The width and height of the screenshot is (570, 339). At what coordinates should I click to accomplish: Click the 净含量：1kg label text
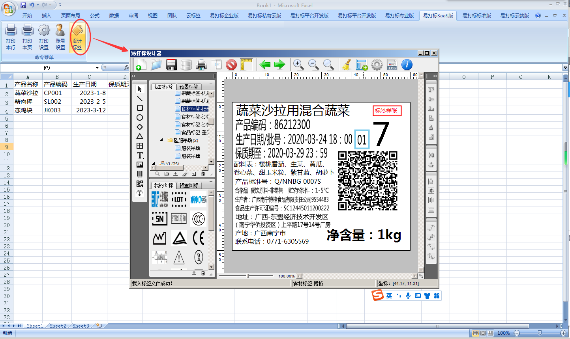[x=364, y=235]
